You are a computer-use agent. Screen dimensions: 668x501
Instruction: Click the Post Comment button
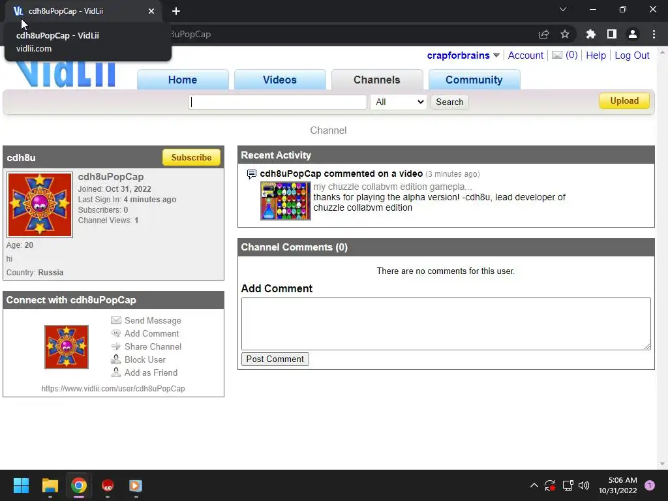[275, 359]
